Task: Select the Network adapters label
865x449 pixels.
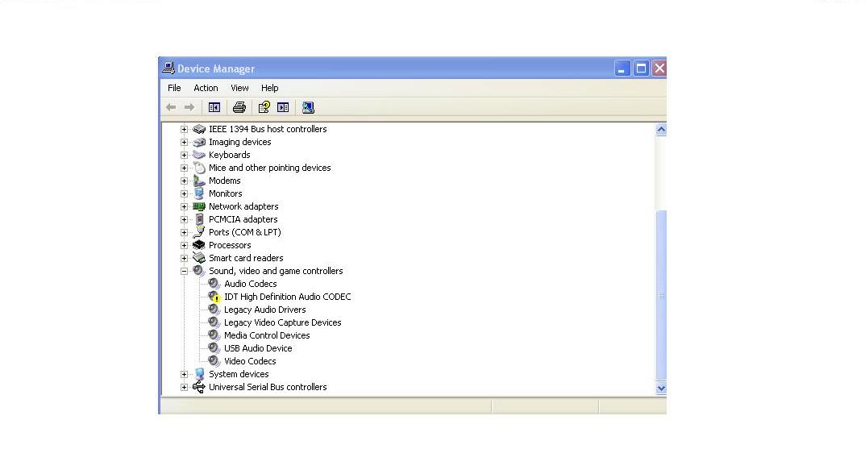Action: coord(243,206)
